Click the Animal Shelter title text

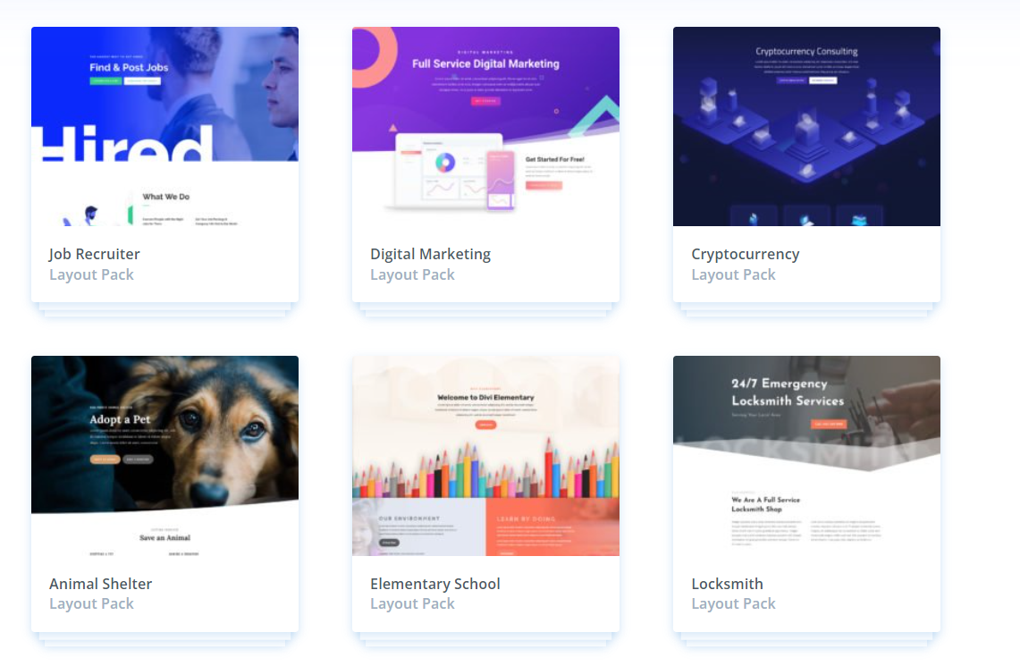click(101, 584)
